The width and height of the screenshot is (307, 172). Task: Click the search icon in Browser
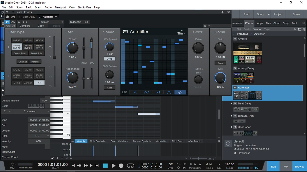click(x=304, y=23)
